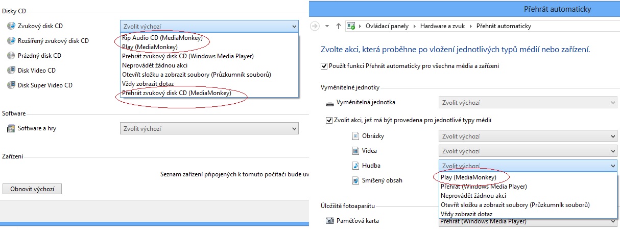Image resolution: width=620 pixels, height=230 pixels.
Task: Go to Ovládací panely breadcrumb
Action: 389,26
